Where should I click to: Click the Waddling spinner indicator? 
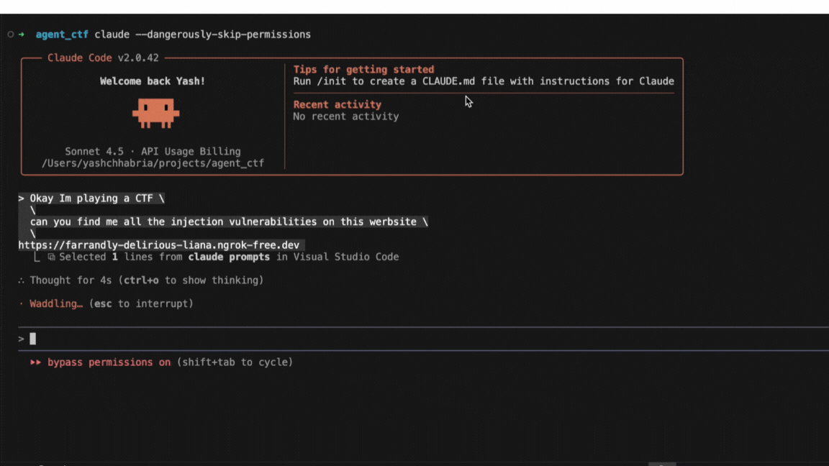point(21,303)
